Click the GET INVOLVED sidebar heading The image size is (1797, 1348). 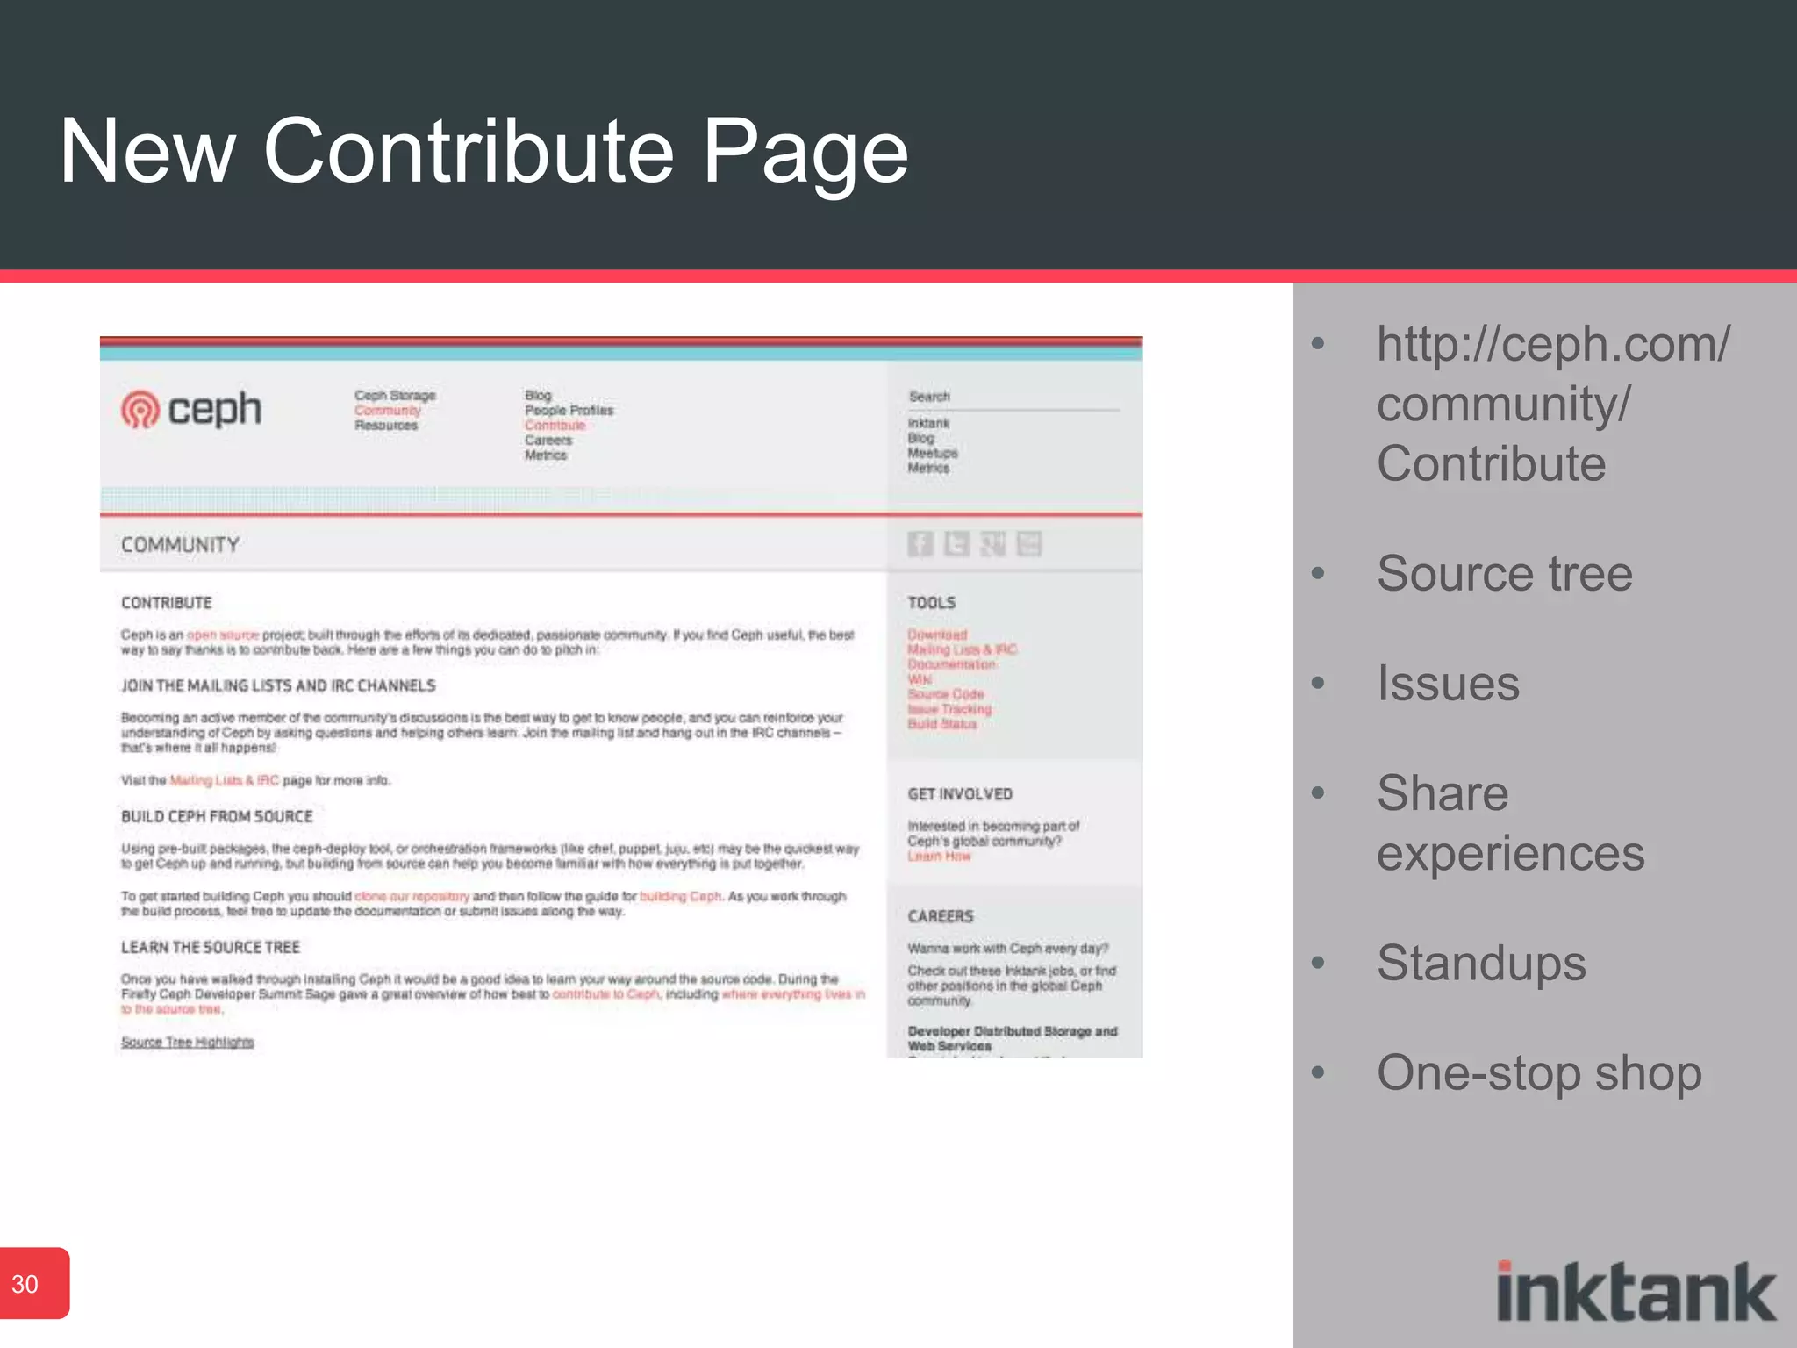pos(960,794)
